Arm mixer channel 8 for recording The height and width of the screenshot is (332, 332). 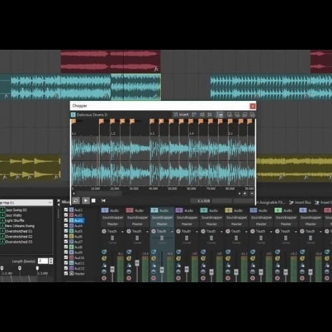(x=278, y=278)
